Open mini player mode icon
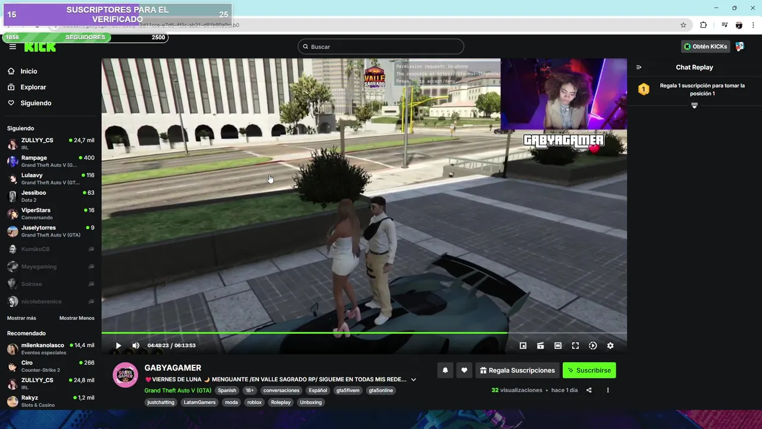 pos(523,346)
